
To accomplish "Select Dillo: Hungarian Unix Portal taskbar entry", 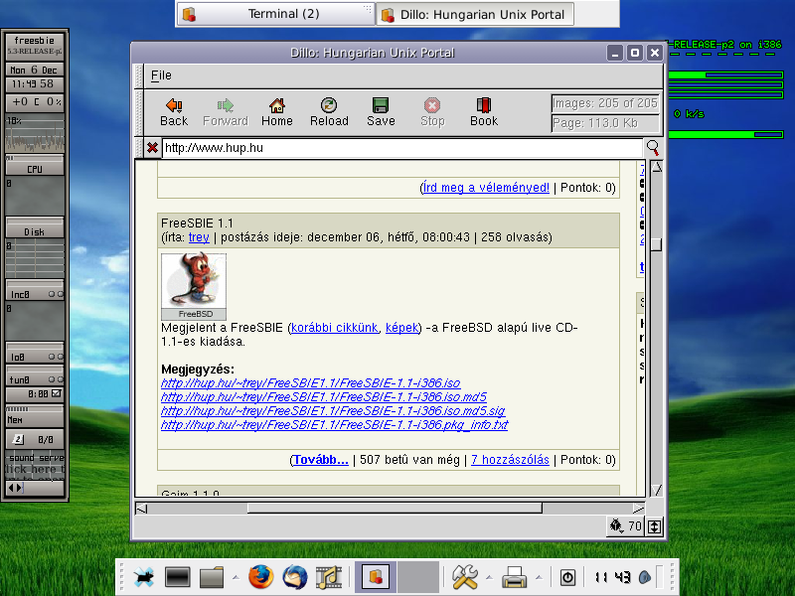I will 475,14.
